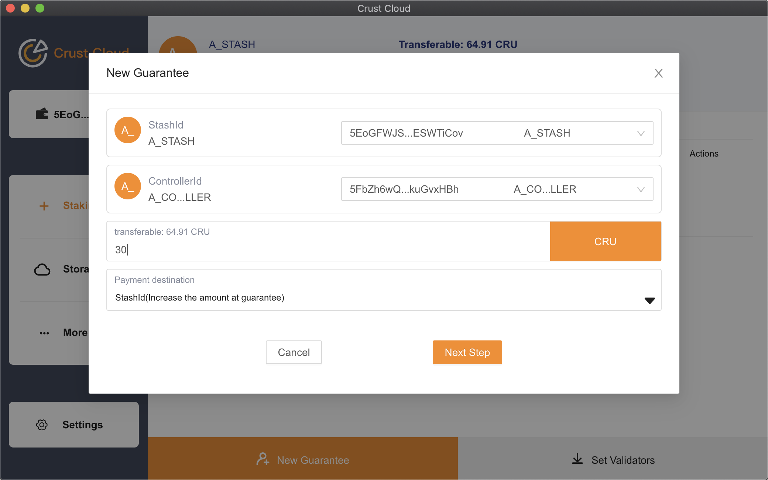Click the orange CRU unit button
The height and width of the screenshot is (480, 768).
pyautogui.click(x=605, y=241)
